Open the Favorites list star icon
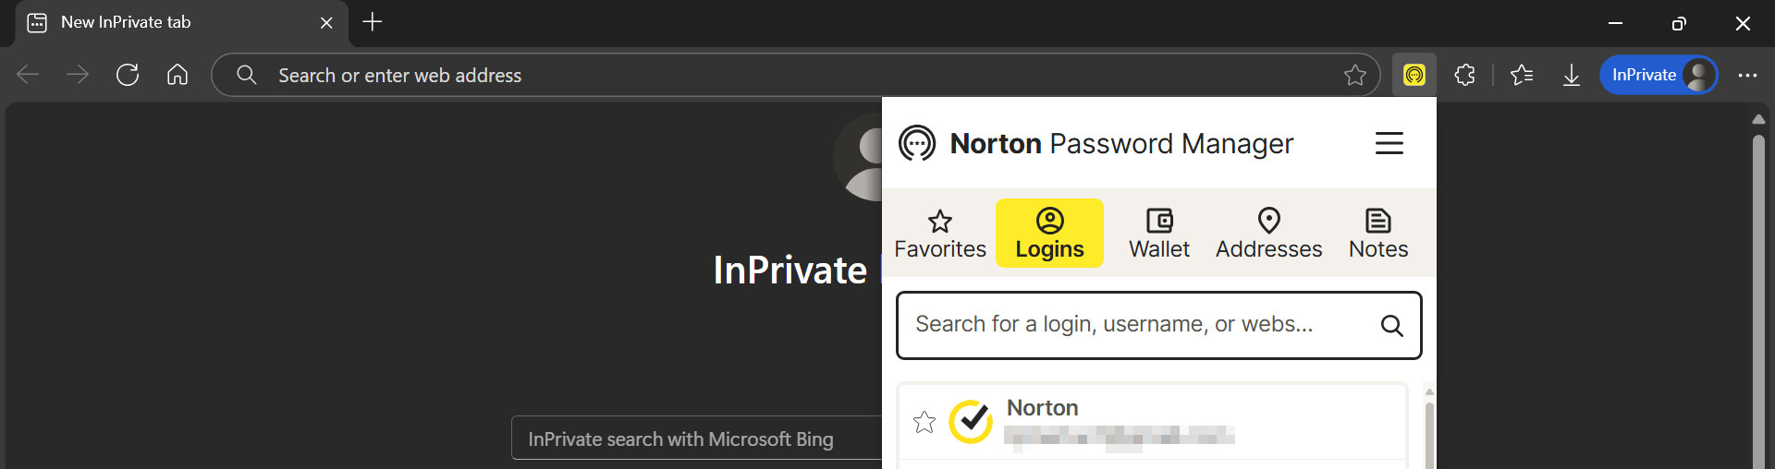 point(1522,75)
